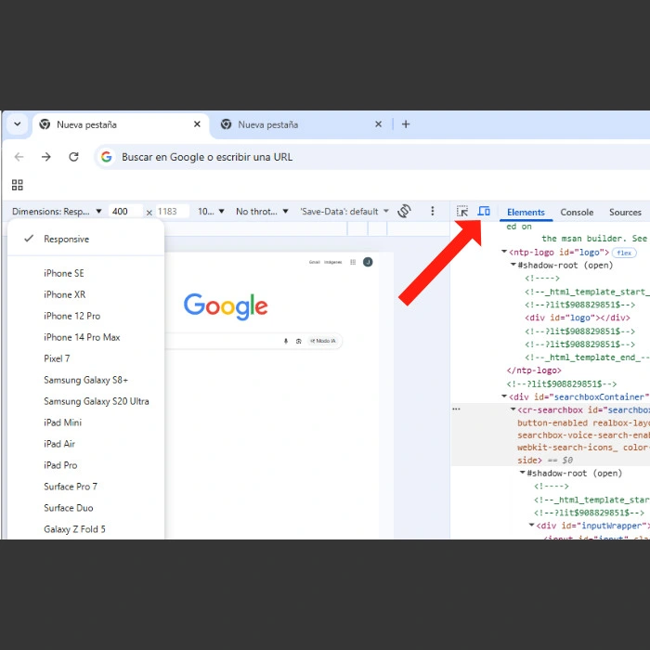Collapse the searchboxContainer div node
Image resolution: width=650 pixels, height=650 pixels.
tap(504, 396)
